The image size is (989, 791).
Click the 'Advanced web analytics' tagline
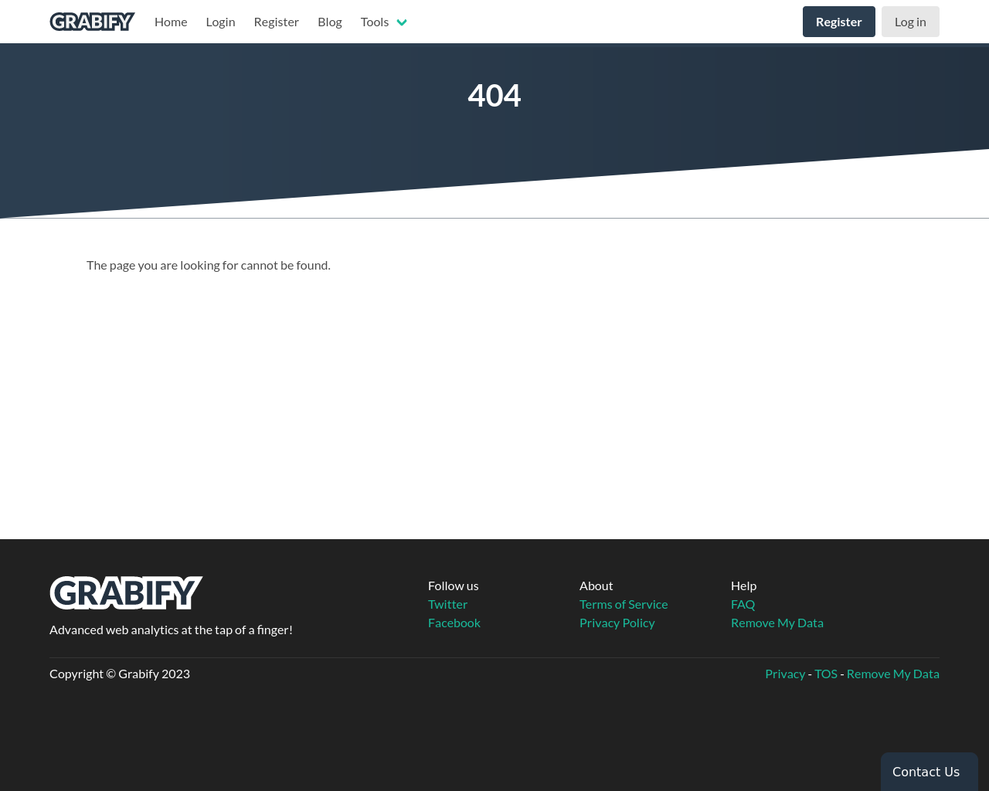pyautogui.click(x=171, y=630)
